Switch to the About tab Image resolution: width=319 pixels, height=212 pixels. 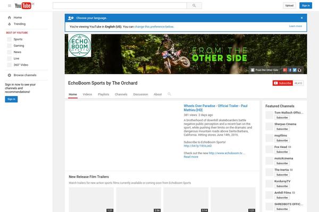158,94
